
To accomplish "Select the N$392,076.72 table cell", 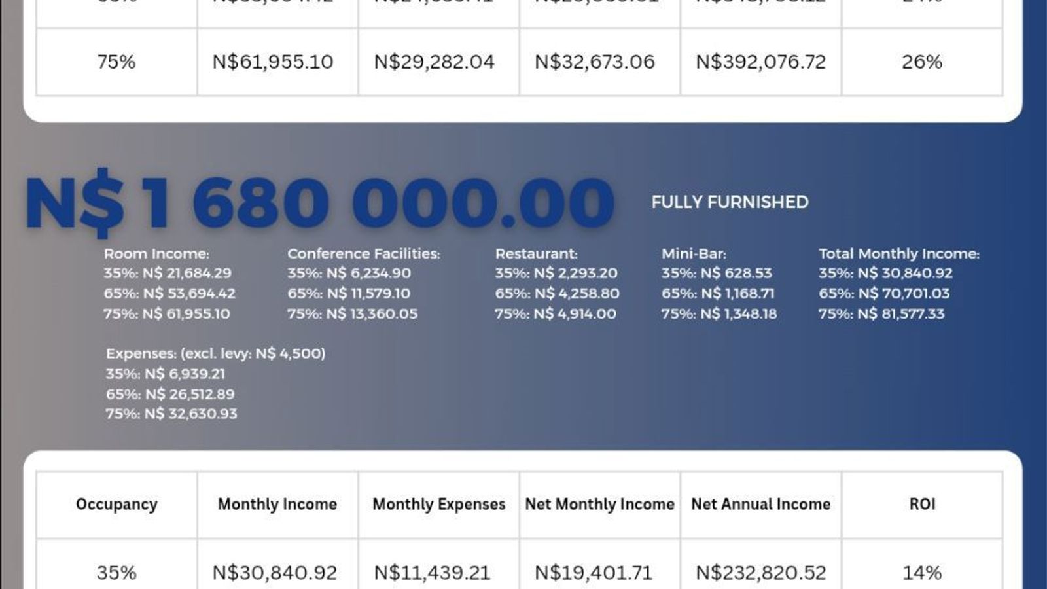I will pos(760,62).
